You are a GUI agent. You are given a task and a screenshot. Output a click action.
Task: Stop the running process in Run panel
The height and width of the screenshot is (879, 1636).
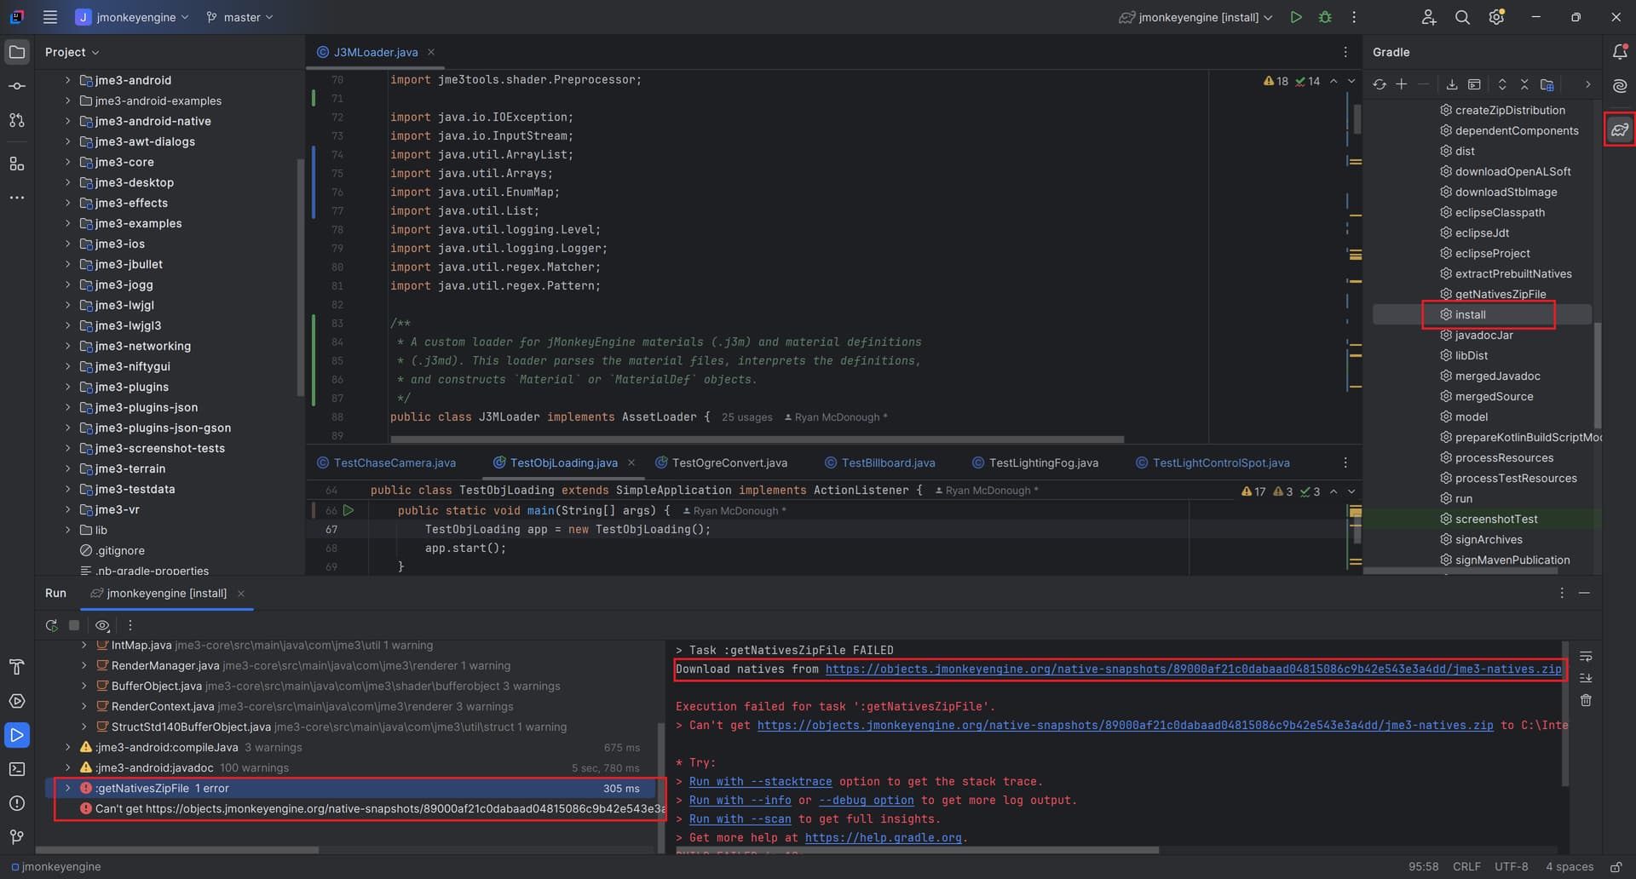coord(74,625)
